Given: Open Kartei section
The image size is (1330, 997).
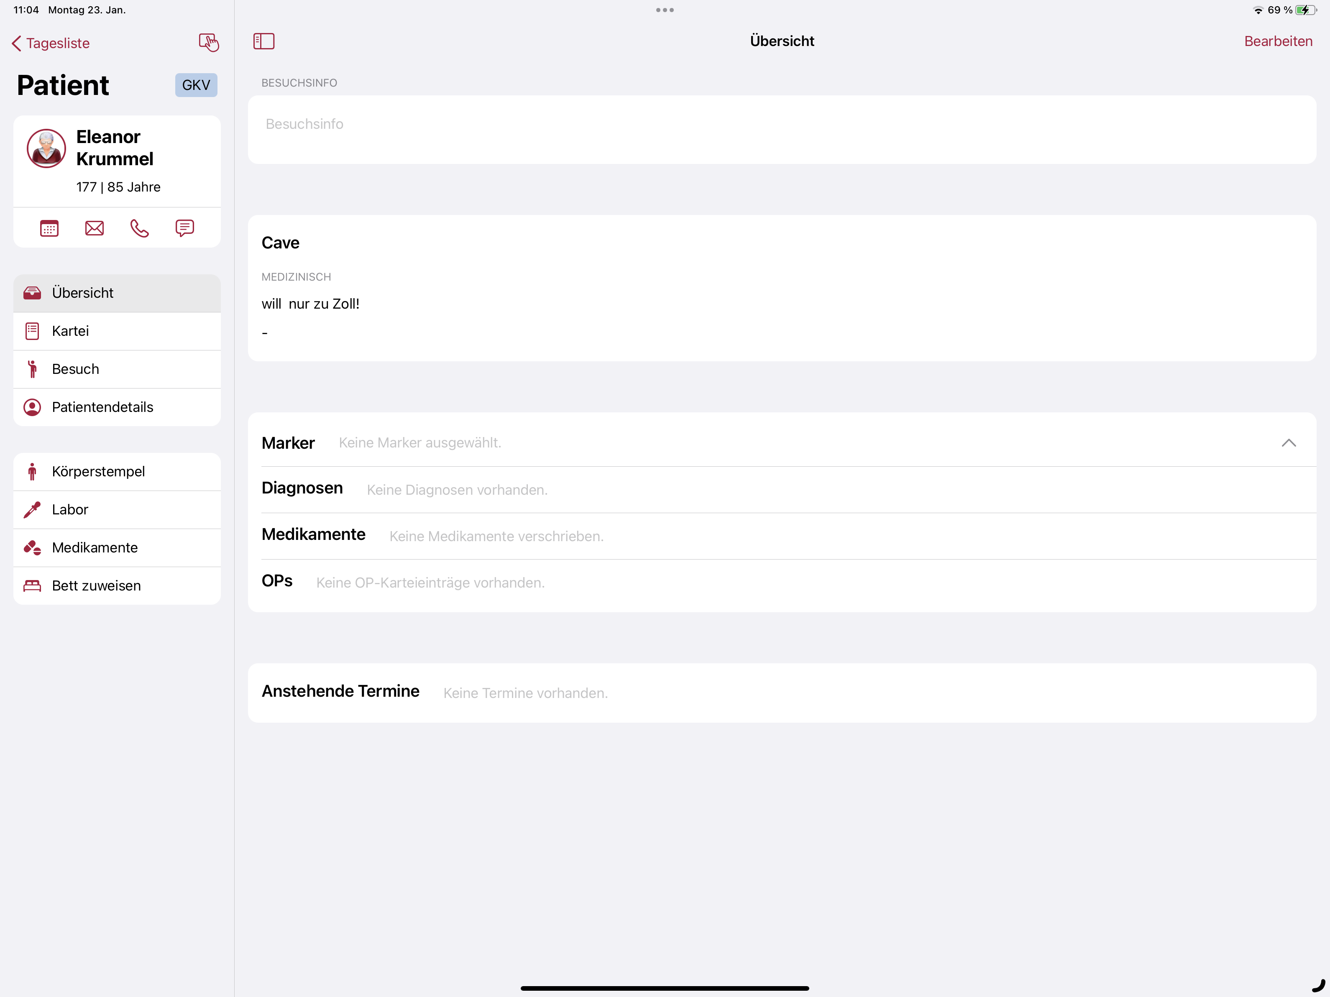Looking at the screenshot, I should pyautogui.click(x=117, y=331).
